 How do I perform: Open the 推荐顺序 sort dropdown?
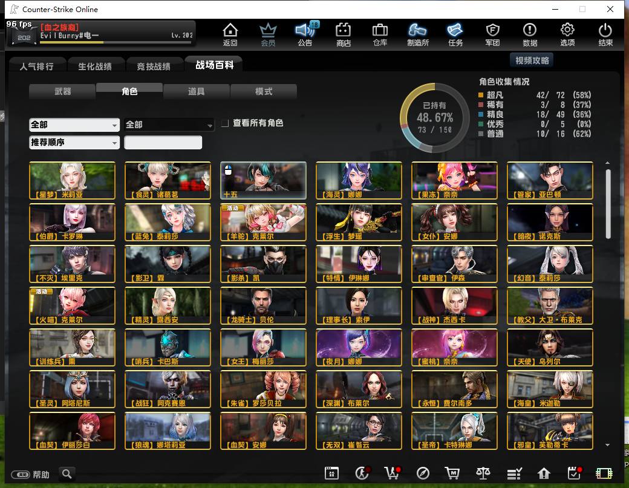(74, 142)
